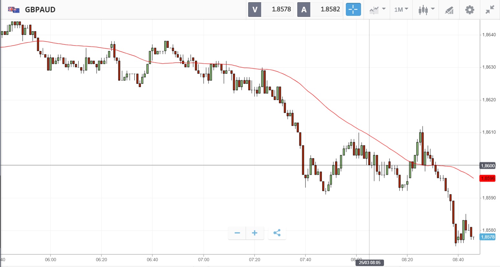Select the GBPAUD instrument name

pyautogui.click(x=40, y=10)
